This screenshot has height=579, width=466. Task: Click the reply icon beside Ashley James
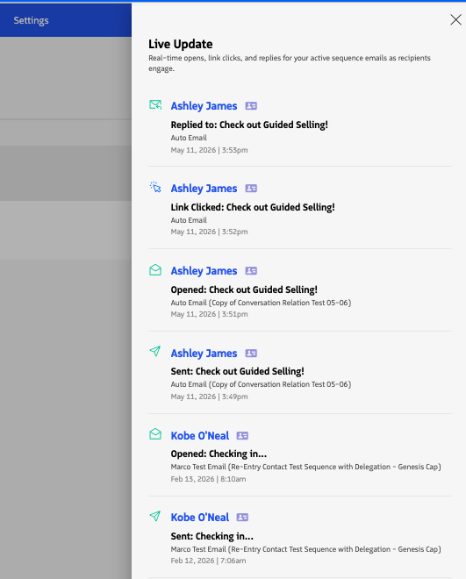coord(155,105)
